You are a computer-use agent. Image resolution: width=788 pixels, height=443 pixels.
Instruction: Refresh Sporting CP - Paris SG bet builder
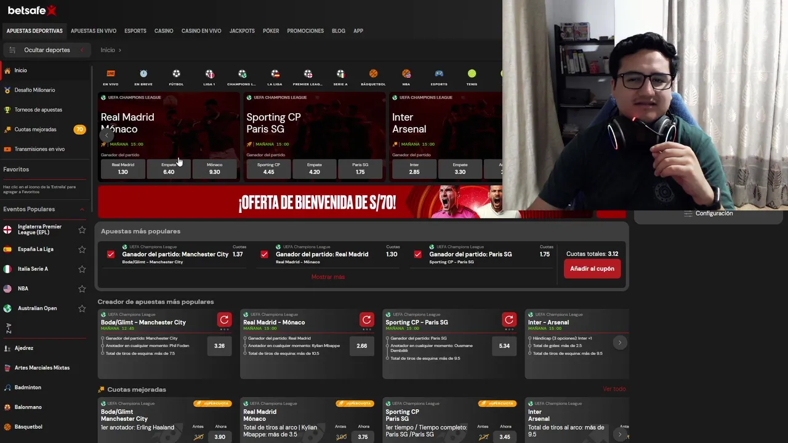coord(509,320)
